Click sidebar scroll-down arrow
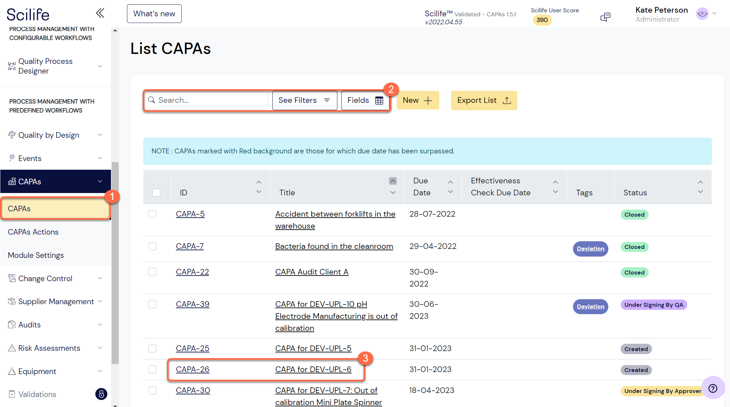The image size is (730, 407). click(x=115, y=405)
